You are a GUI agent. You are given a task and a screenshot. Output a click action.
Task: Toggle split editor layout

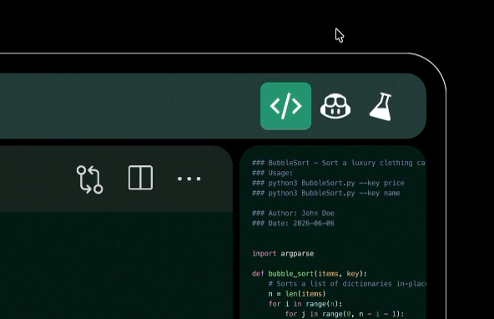tap(140, 178)
